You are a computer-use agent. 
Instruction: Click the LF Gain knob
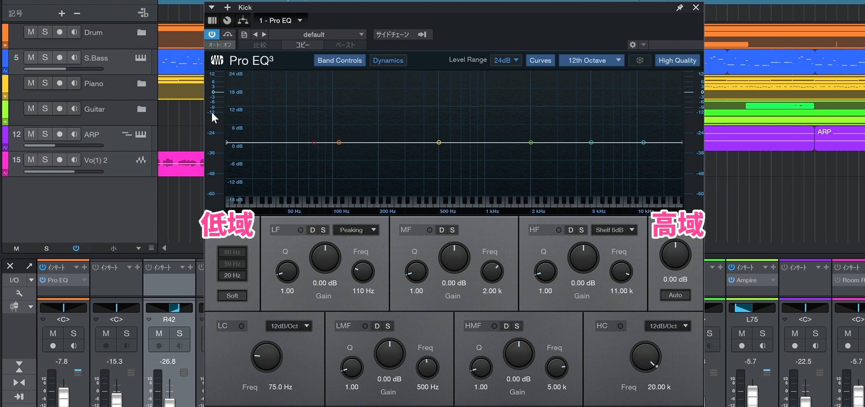325,258
